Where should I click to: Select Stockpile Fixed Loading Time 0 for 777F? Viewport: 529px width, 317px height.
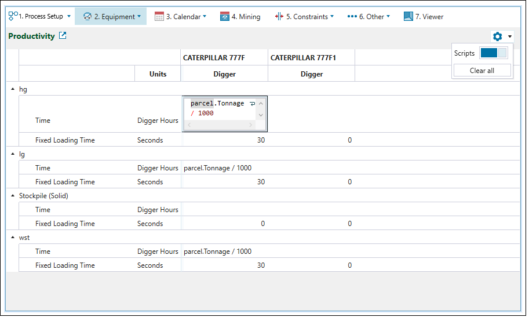click(x=224, y=224)
